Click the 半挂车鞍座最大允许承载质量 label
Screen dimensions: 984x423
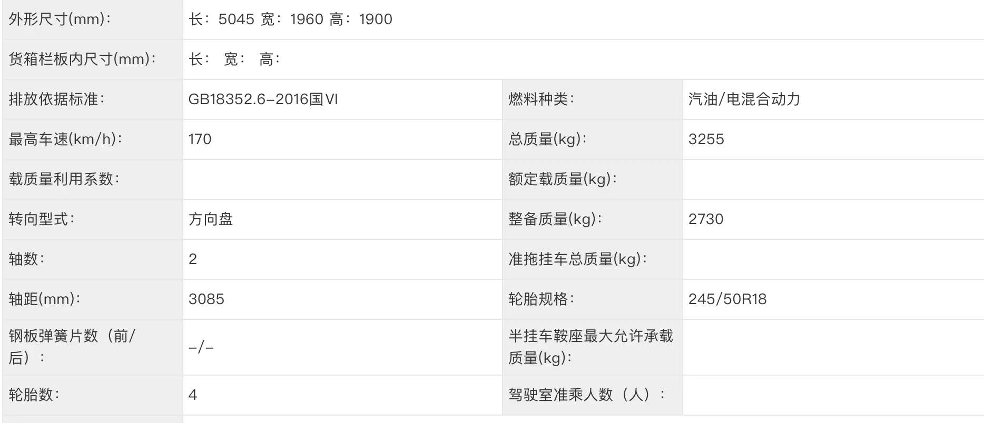[591, 347]
